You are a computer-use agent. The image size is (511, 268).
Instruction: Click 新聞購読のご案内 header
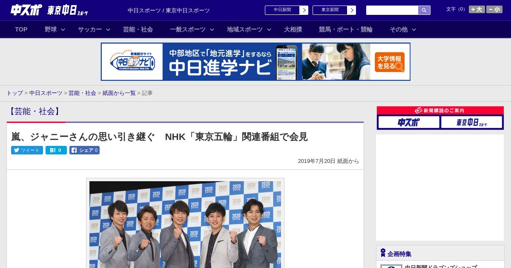point(440,110)
